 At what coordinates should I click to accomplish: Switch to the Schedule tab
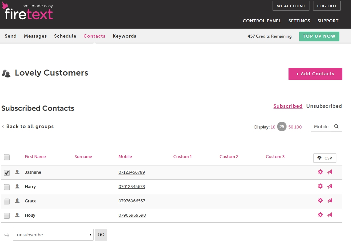(x=65, y=36)
